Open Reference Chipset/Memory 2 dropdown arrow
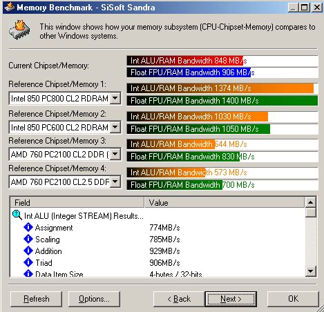The image size is (324, 312). tap(115, 127)
